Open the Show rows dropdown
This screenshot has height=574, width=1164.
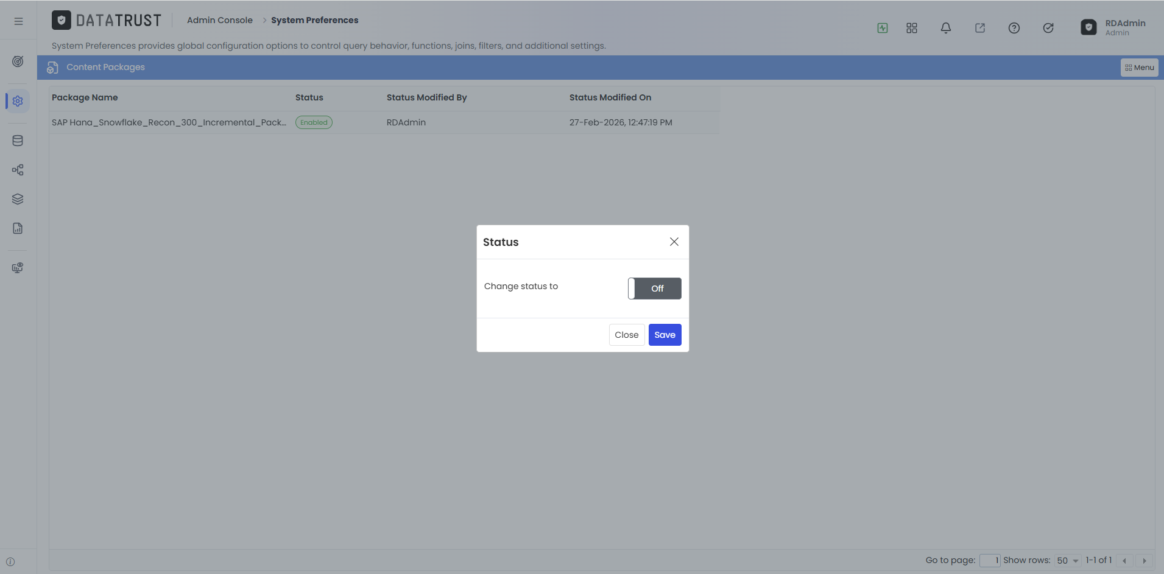pyautogui.click(x=1068, y=561)
